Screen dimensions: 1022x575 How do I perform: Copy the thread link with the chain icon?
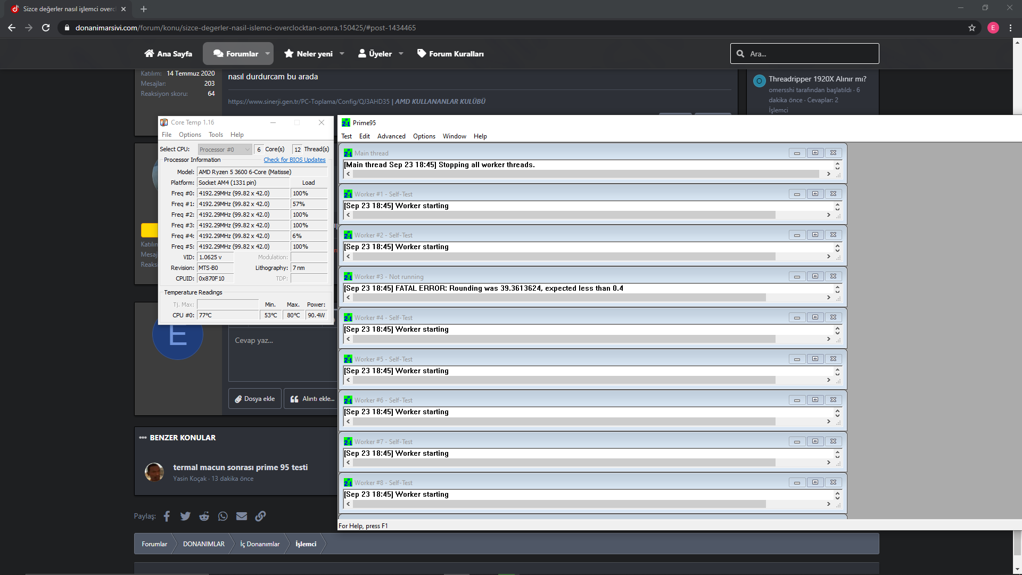tap(260, 516)
